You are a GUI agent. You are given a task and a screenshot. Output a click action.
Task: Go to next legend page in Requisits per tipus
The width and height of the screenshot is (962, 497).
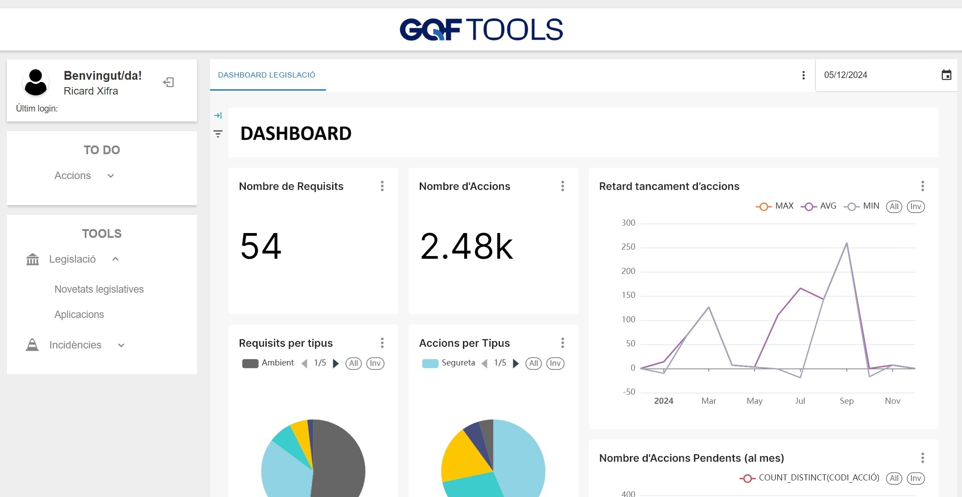click(x=336, y=363)
